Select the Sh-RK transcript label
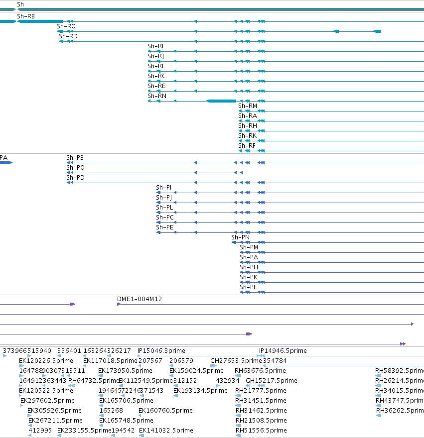The height and width of the screenshot is (438, 424). pos(247,136)
